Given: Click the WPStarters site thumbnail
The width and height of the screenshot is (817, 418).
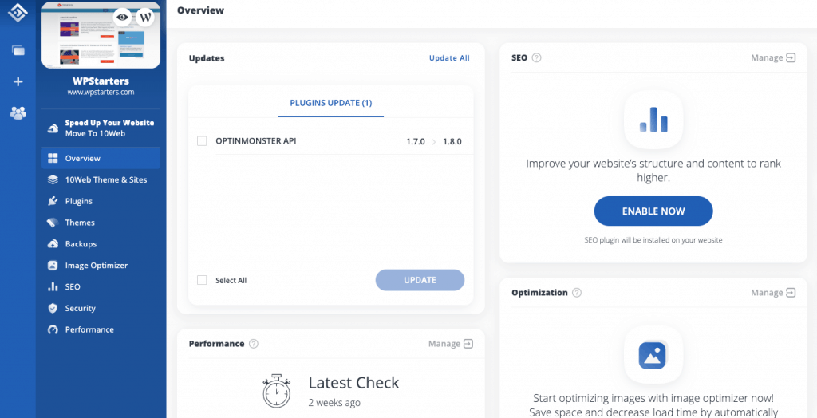Looking at the screenshot, I should pos(101,35).
